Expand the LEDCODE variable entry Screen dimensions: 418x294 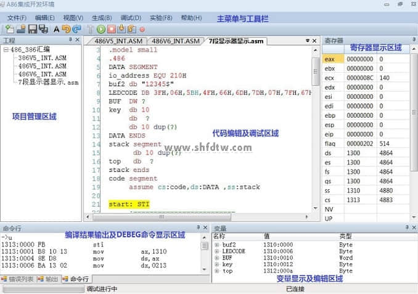pos(216,251)
